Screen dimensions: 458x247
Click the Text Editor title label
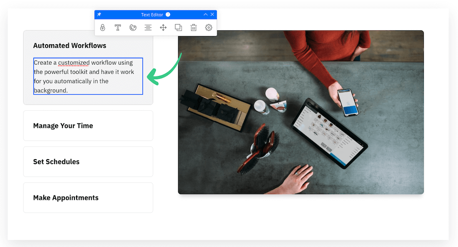(152, 15)
